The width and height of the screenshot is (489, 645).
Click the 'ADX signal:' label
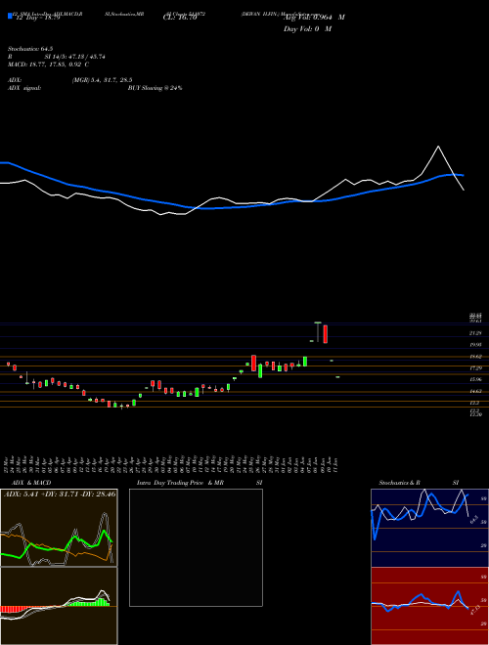pos(24,88)
